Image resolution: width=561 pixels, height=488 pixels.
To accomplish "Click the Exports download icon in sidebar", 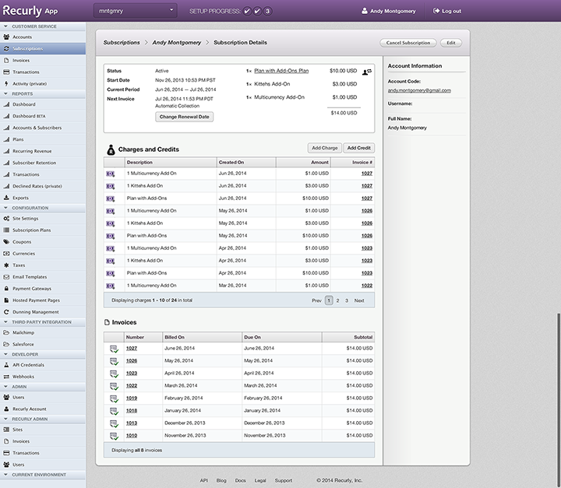I will (6, 198).
